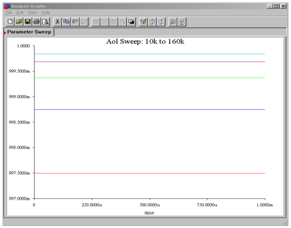Toggle the legend icon in the toolbar
Screen dimensions: 291x228
(x=104, y=22)
